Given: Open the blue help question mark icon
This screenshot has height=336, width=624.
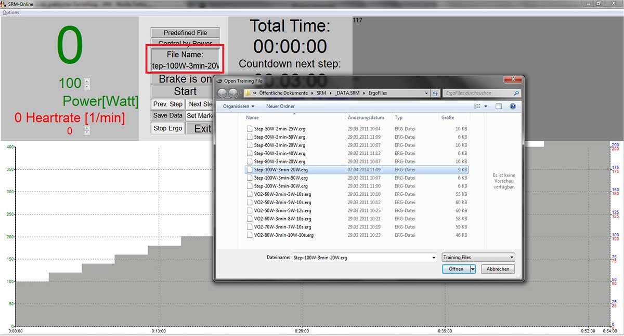Looking at the screenshot, I should point(513,106).
